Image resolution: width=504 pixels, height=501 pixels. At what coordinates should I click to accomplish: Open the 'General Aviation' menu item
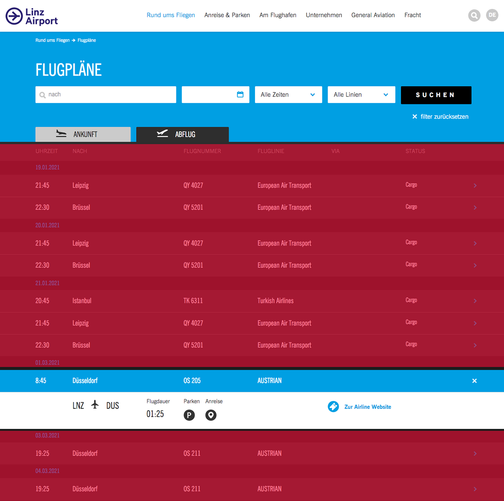coord(373,15)
